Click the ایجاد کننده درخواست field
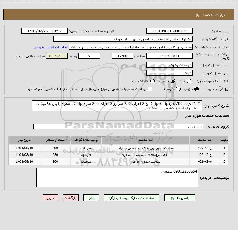The image size is (238, 230). coord(131,47)
